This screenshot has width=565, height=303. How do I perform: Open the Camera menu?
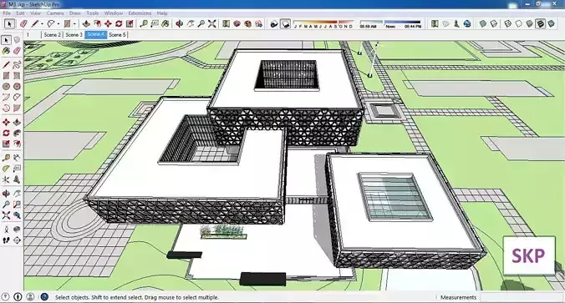coord(55,13)
